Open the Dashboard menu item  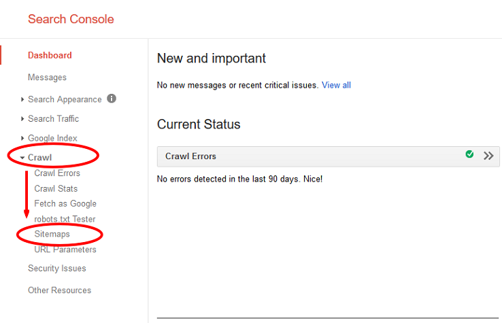coord(50,55)
